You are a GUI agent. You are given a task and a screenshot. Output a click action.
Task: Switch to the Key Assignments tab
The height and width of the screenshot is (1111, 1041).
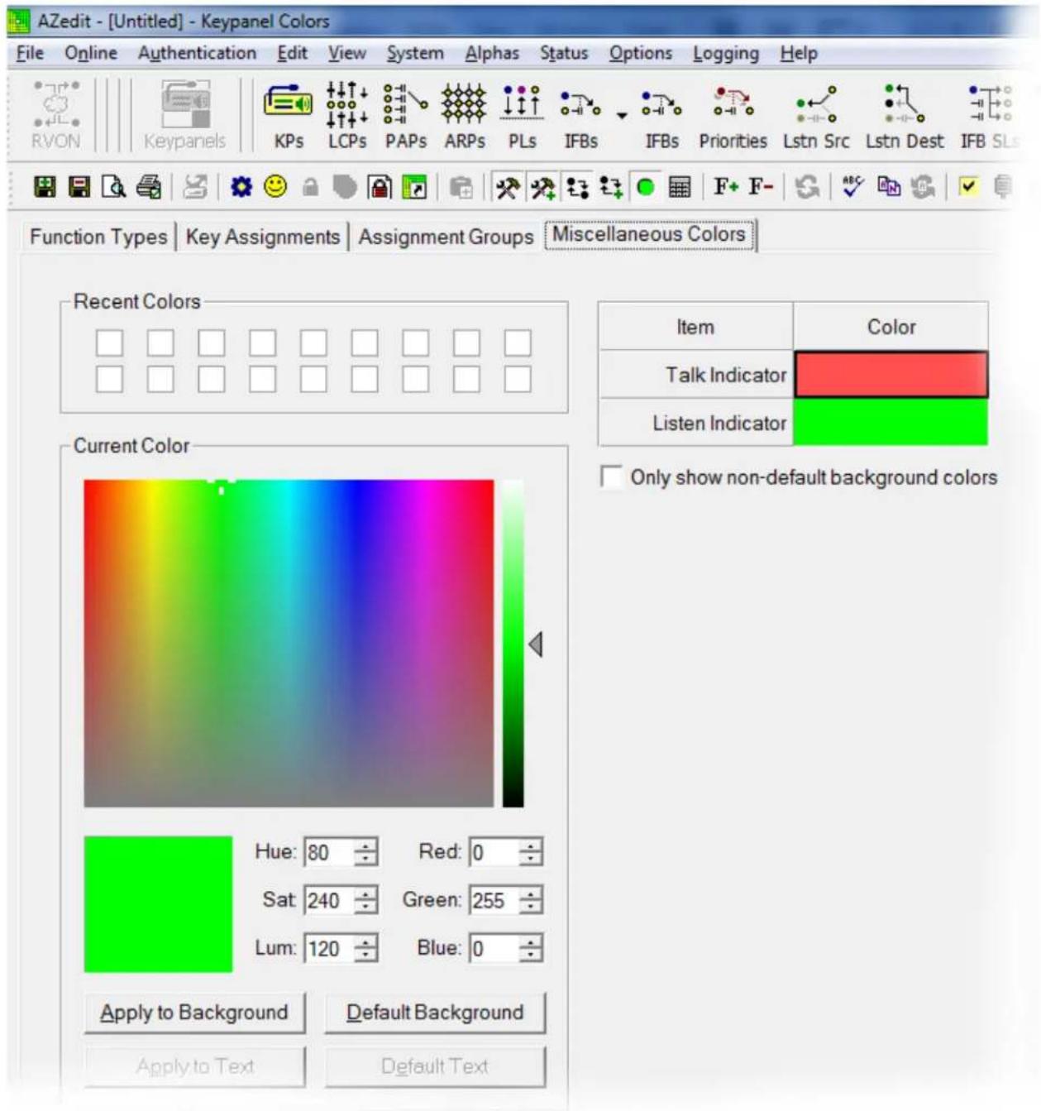pyautogui.click(x=263, y=237)
